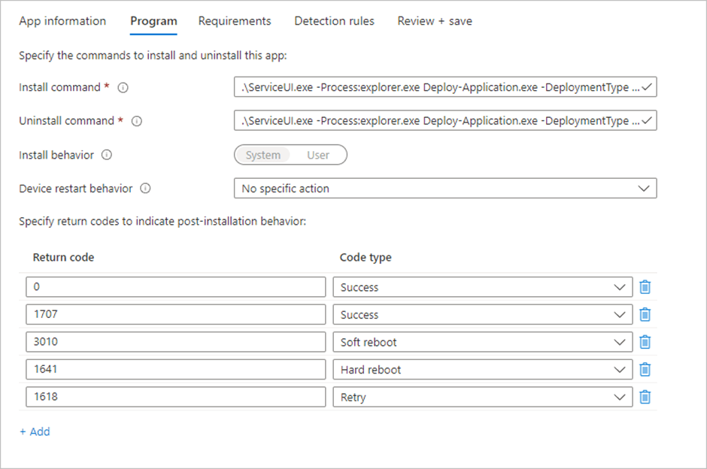Switch to the Requirements tab
The image size is (707, 469).
click(235, 21)
